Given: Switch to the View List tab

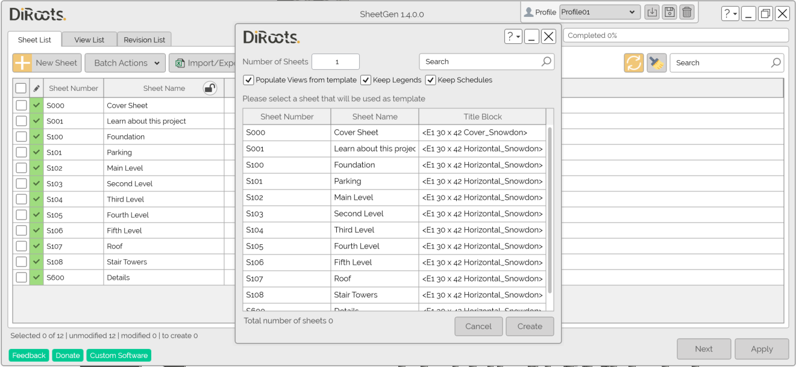Looking at the screenshot, I should coord(89,39).
